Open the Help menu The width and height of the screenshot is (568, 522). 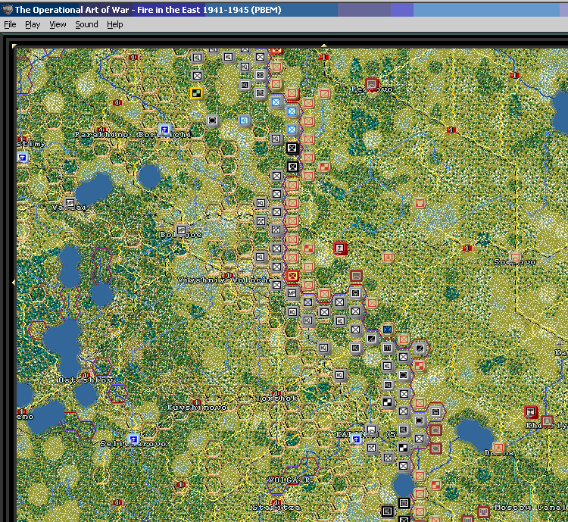pyautogui.click(x=114, y=24)
